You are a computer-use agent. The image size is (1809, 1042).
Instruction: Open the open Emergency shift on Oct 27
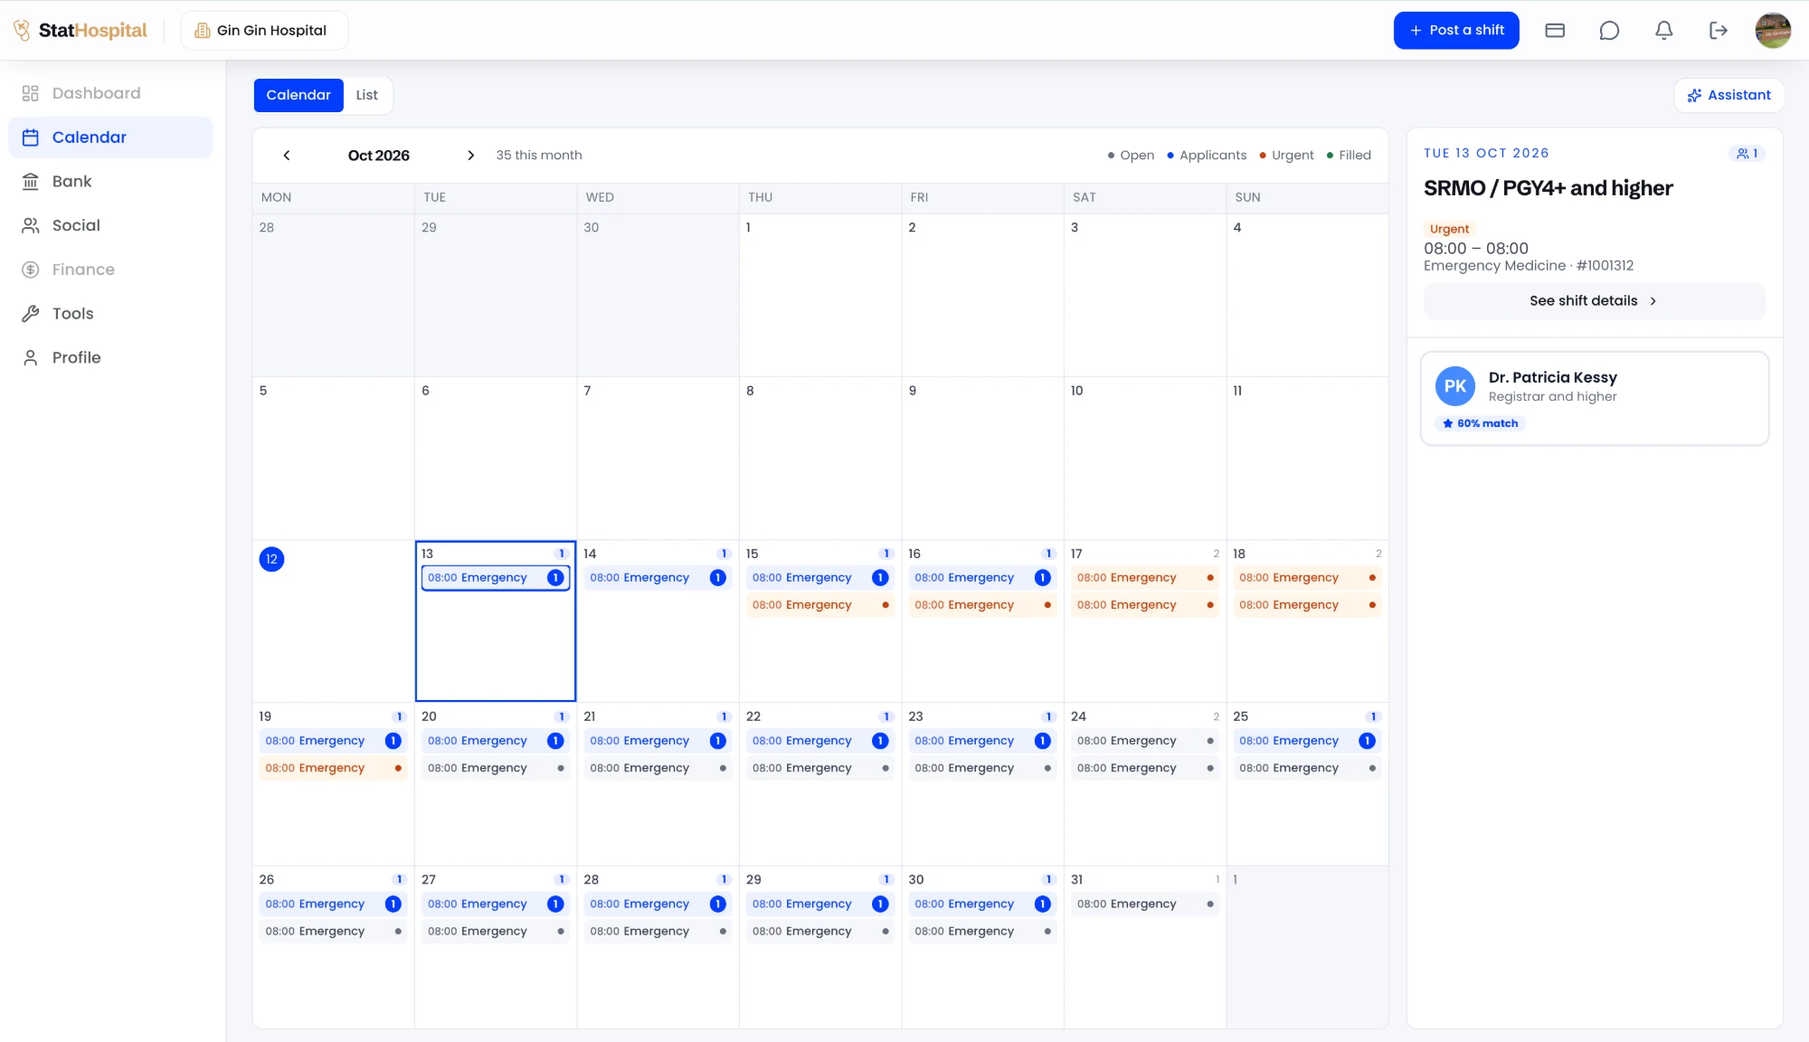[496, 932]
